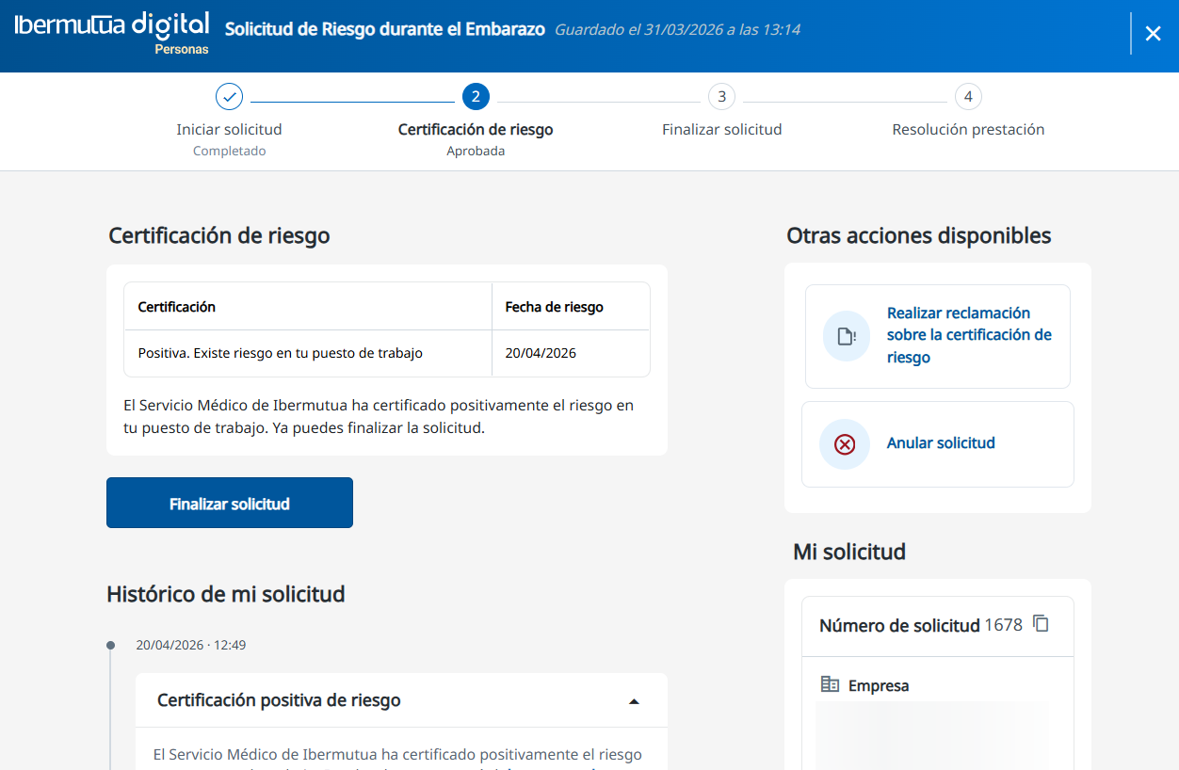Copy the número de solicitud 1678
Screen dimensions: 1179x770
(x=1041, y=624)
